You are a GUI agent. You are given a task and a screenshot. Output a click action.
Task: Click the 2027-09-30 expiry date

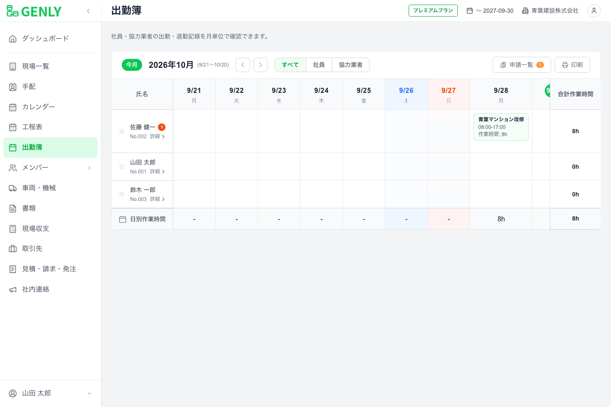click(x=498, y=11)
